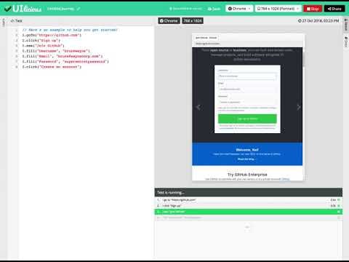Click the 768 x 1024 badge above preview
Screen dimensions: 349x262
click(193, 21)
